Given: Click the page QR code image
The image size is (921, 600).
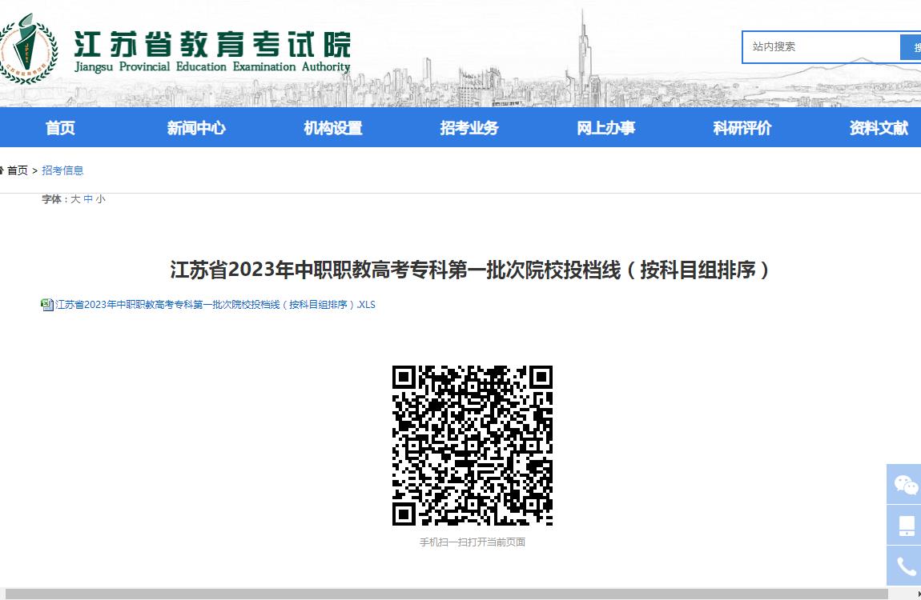Looking at the screenshot, I should click(473, 445).
